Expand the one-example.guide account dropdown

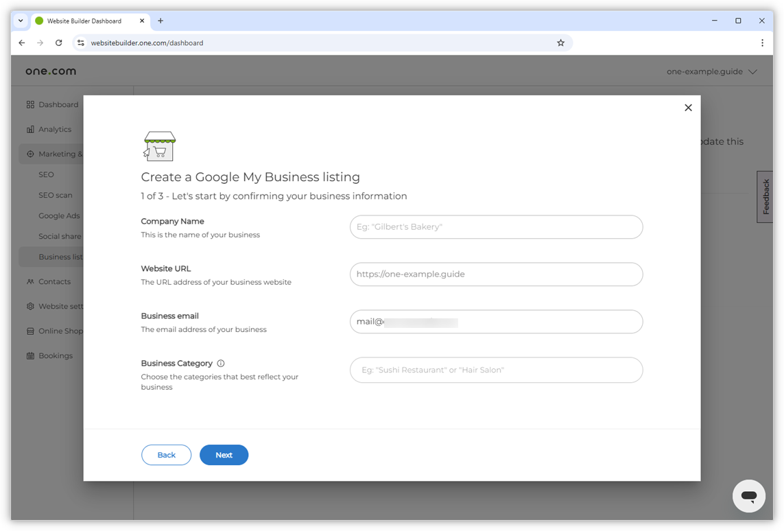[x=711, y=71]
